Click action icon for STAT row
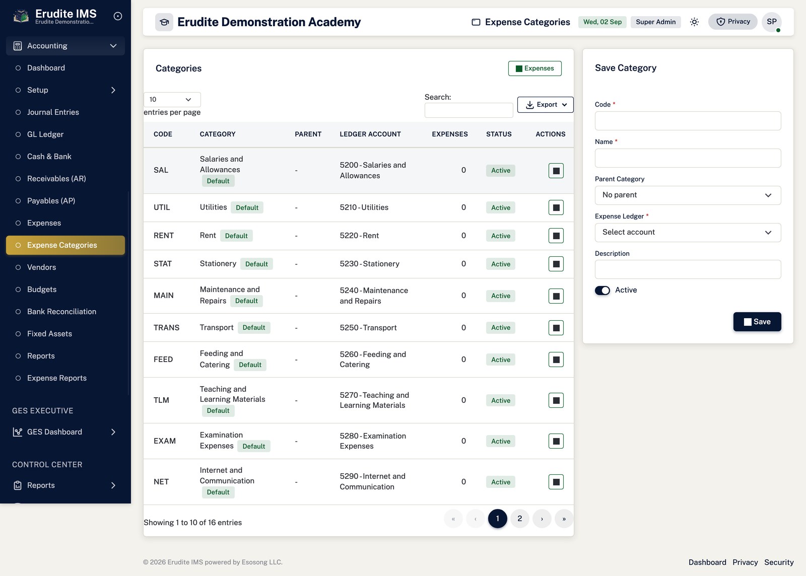Viewport: 806px width, 576px height. coord(556,264)
